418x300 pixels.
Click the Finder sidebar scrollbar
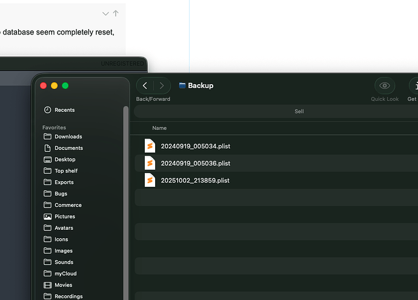[126, 202]
